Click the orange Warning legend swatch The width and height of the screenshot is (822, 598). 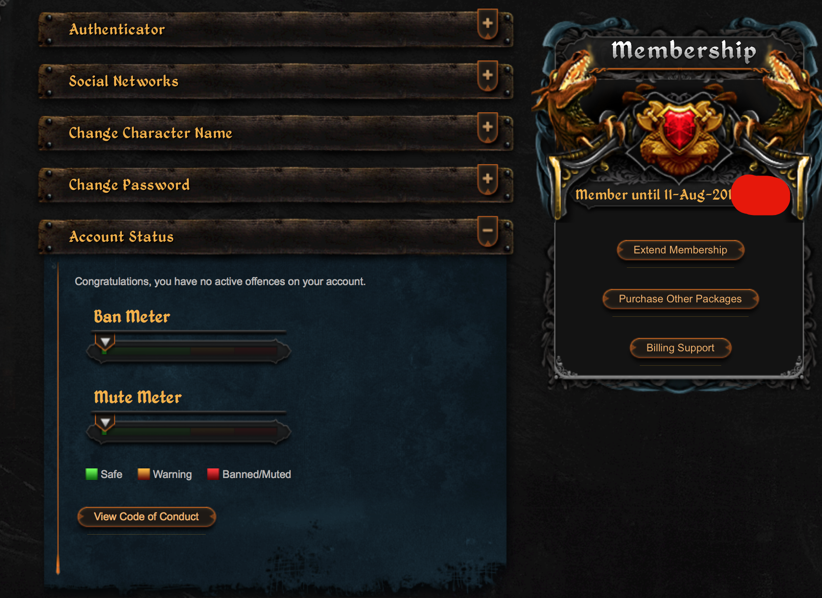(x=143, y=474)
